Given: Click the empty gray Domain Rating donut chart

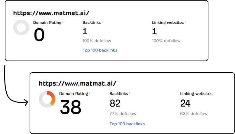Looking at the screenshot, I should [x=21, y=28].
